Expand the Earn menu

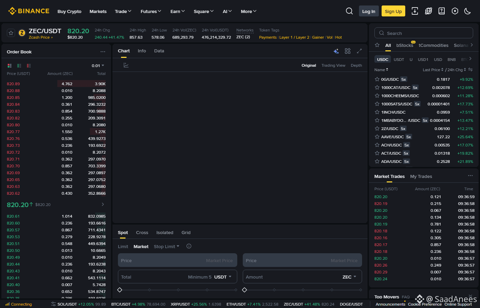coord(178,11)
